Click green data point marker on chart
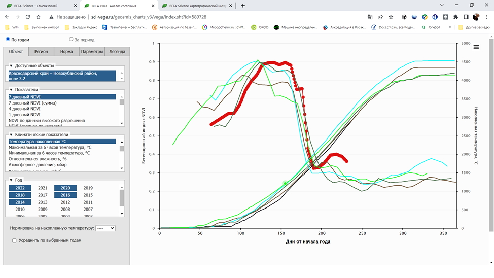Screen dimensions: 494x278 285,184
